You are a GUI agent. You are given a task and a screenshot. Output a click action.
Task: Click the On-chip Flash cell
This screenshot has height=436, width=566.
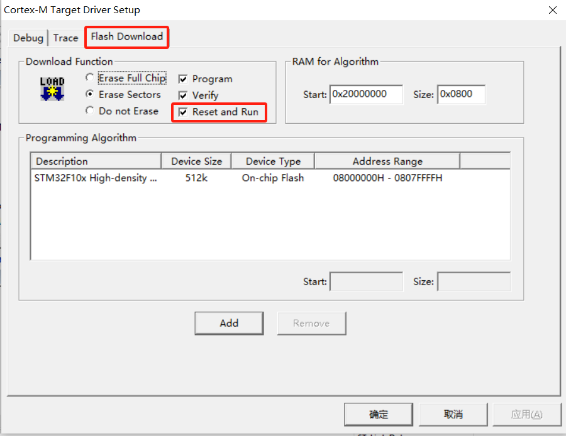(273, 178)
